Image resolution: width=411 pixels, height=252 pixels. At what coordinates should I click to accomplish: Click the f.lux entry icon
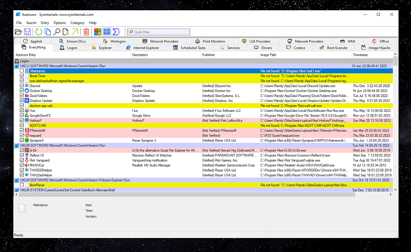pyautogui.click(x=27, y=111)
